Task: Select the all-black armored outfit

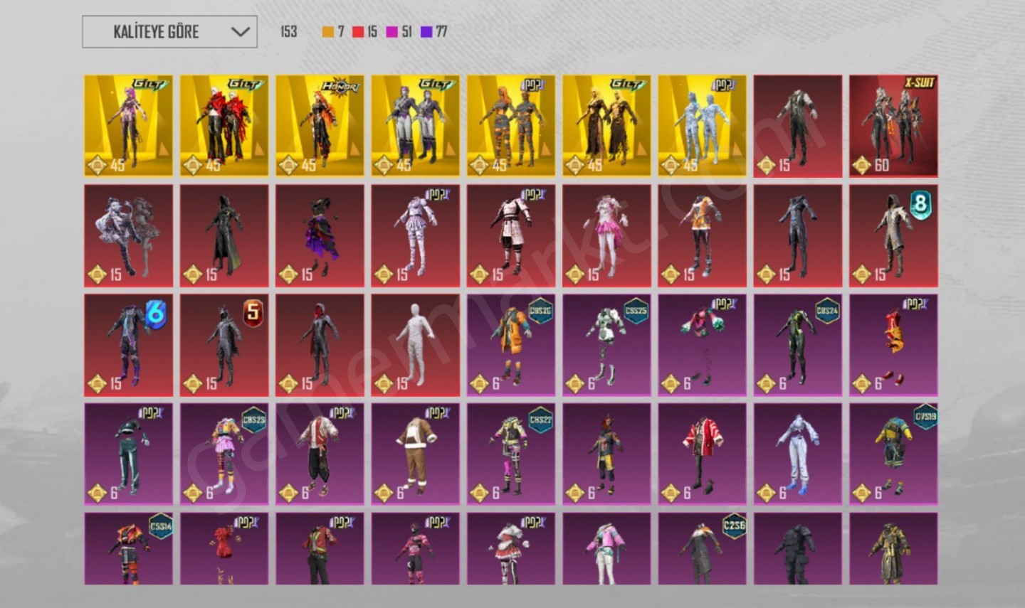Action: pos(798,549)
